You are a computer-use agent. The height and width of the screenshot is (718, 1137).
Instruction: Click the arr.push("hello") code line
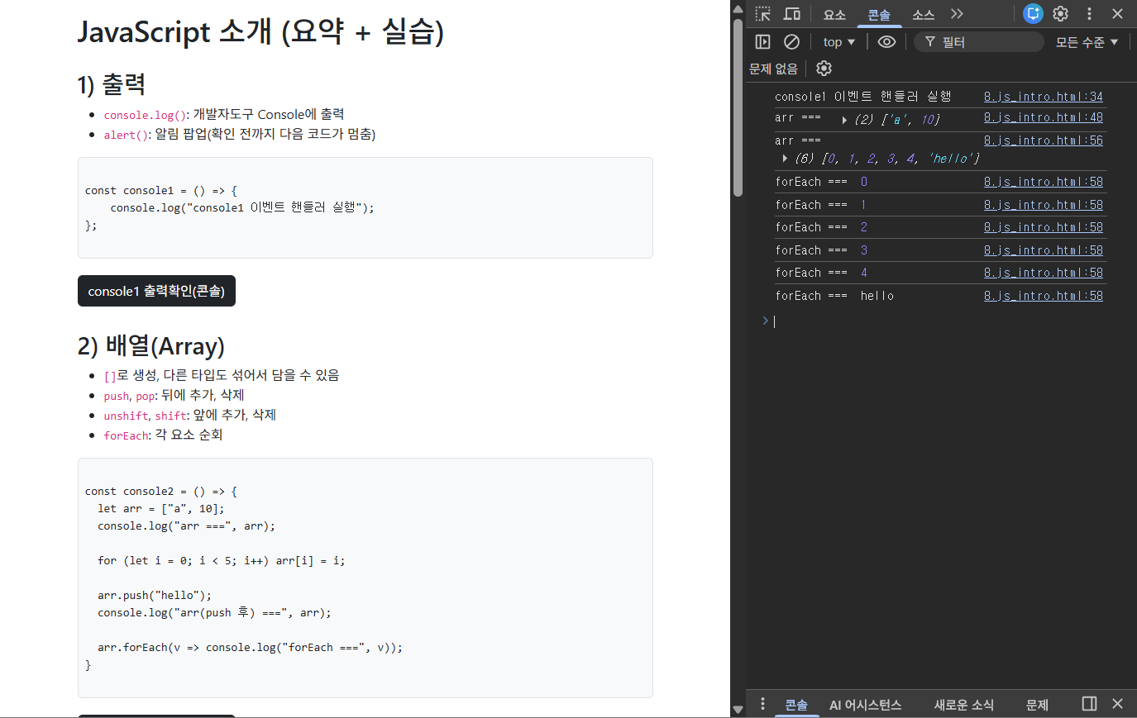tap(155, 595)
